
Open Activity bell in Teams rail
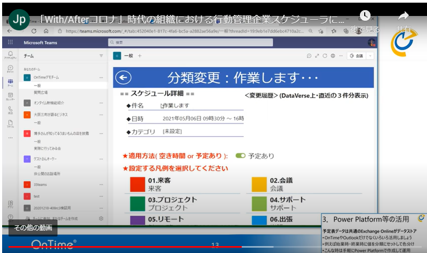pos(10,55)
